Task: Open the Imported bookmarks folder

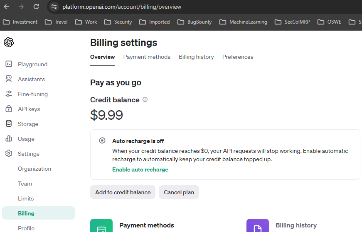Action: pos(155,22)
